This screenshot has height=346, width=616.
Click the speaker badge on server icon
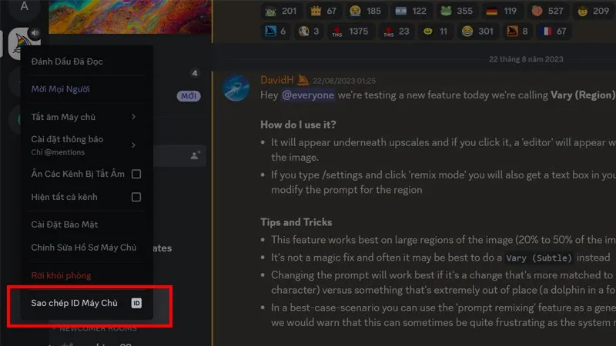coord(35,33)
